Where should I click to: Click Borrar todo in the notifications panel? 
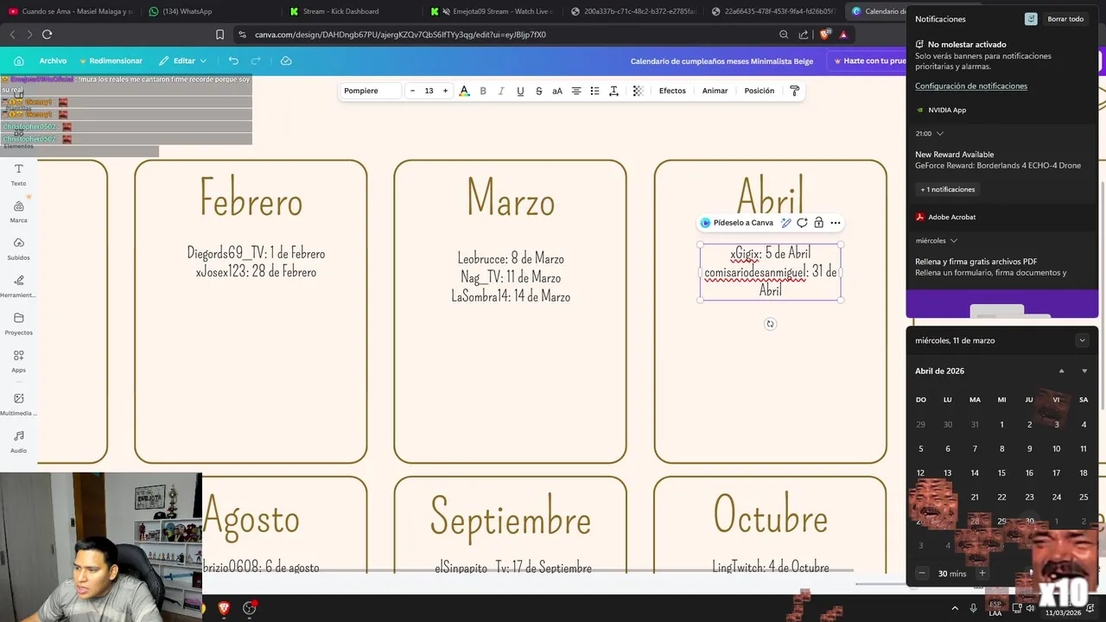(x=1065, y=19)
